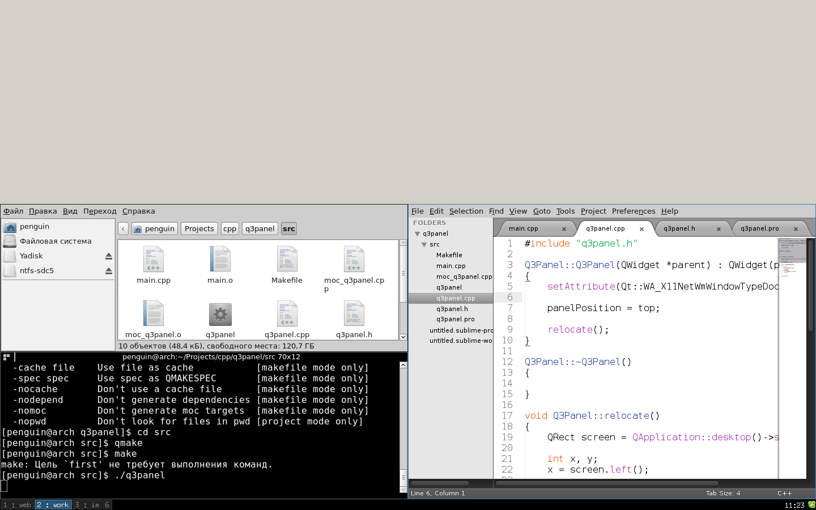Click the clock showing 11:23

pos(794,505)
